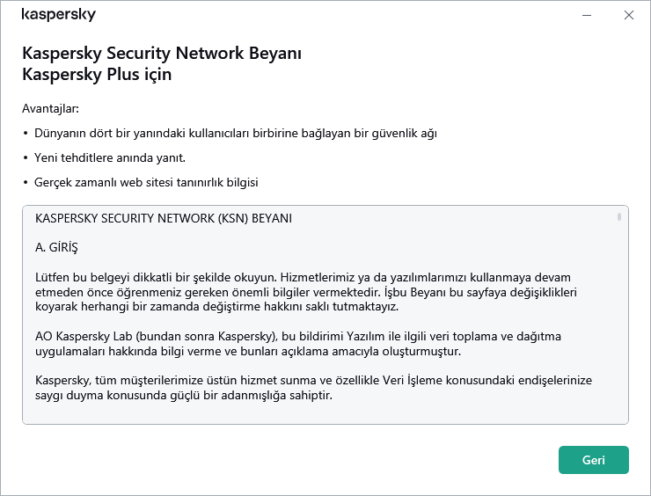The image size is (651, 496).
Task: Click the Geri button
Action: coord(593,460)
